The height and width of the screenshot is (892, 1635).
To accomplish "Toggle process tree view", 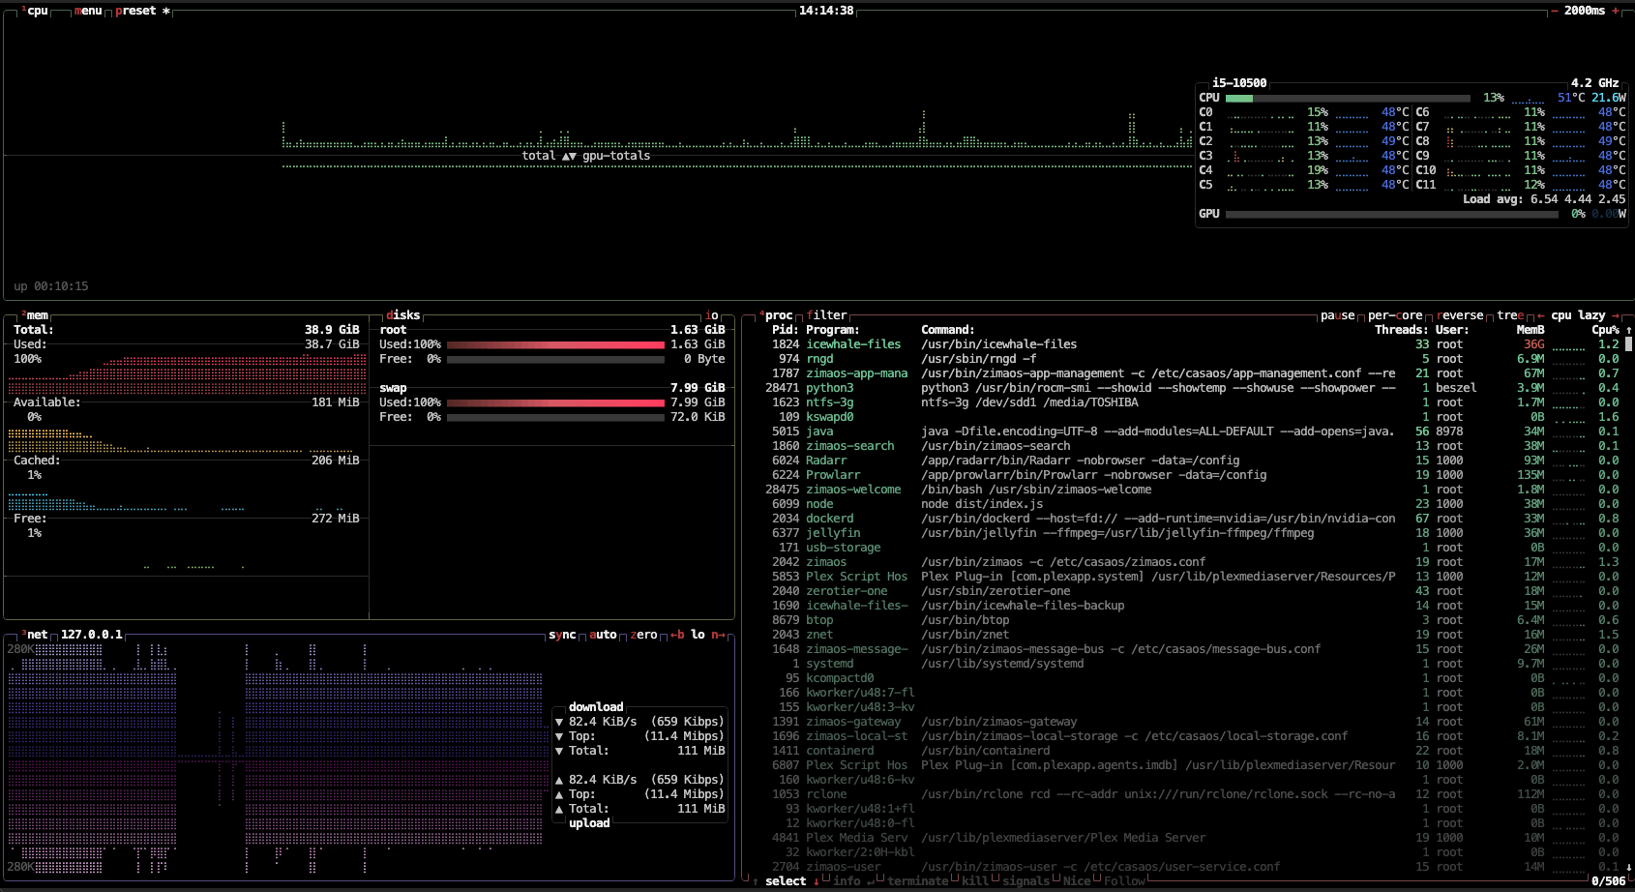I will (1510, 315).
